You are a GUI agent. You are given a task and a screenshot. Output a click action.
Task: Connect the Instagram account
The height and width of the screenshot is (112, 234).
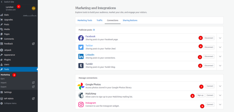(210, 104)
